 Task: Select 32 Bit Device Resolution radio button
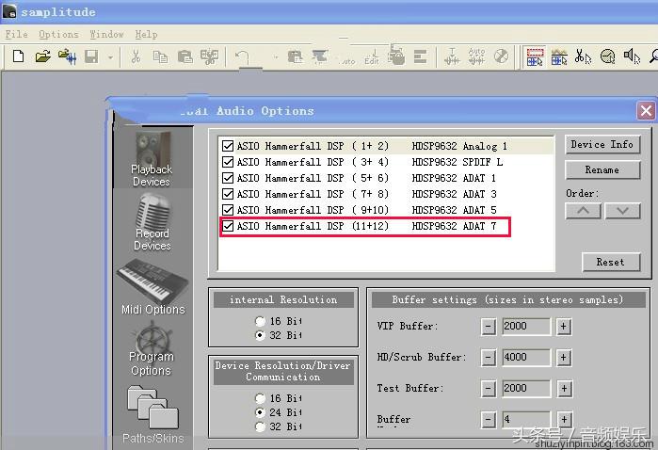pos(260,426)
